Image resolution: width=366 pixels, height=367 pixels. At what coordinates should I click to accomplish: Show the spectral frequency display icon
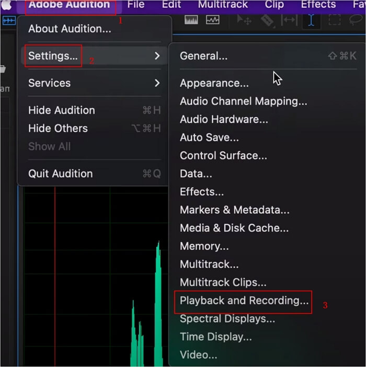point(191,20)
